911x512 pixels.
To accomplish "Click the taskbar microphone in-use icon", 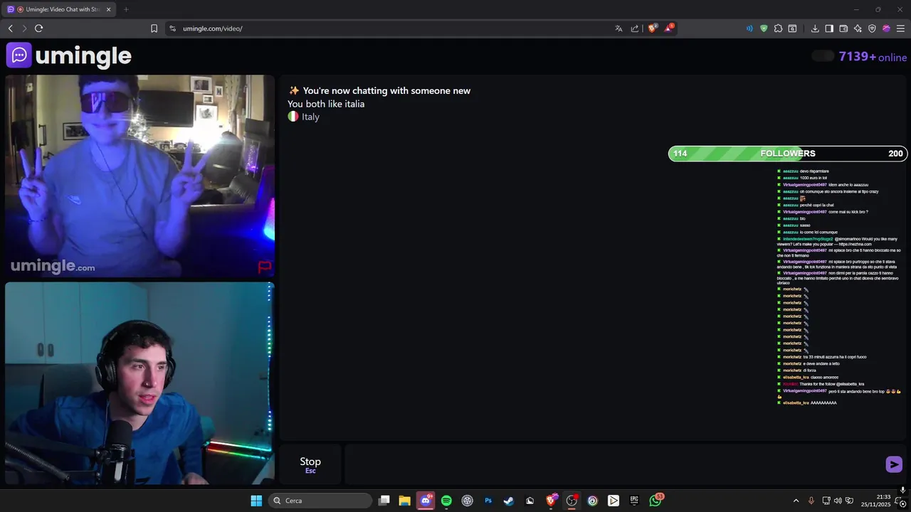I will pyautogui.click(x=811, y=501).
